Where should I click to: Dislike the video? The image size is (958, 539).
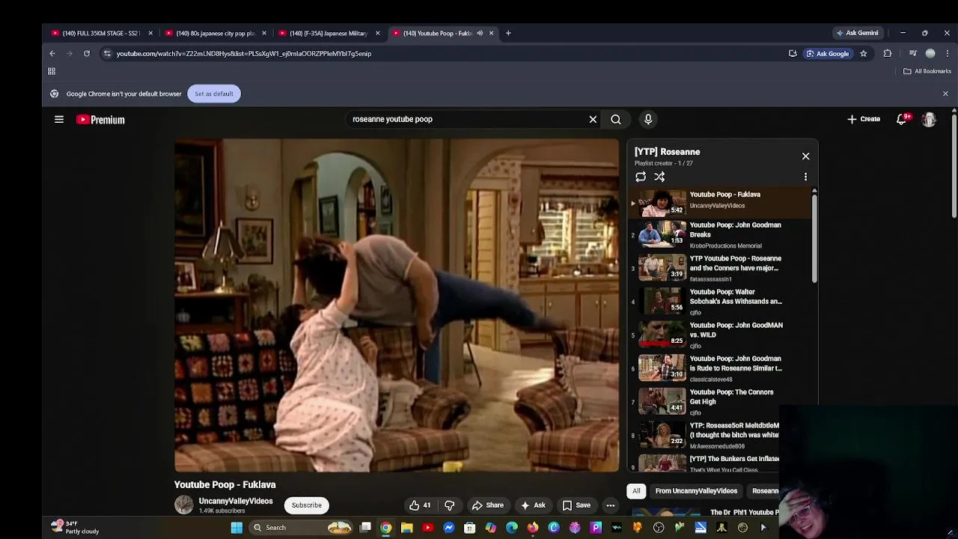[x=450, y=505]
